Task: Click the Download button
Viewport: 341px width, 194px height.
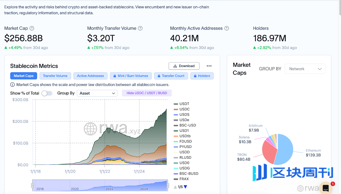Action: coord(184,66)
